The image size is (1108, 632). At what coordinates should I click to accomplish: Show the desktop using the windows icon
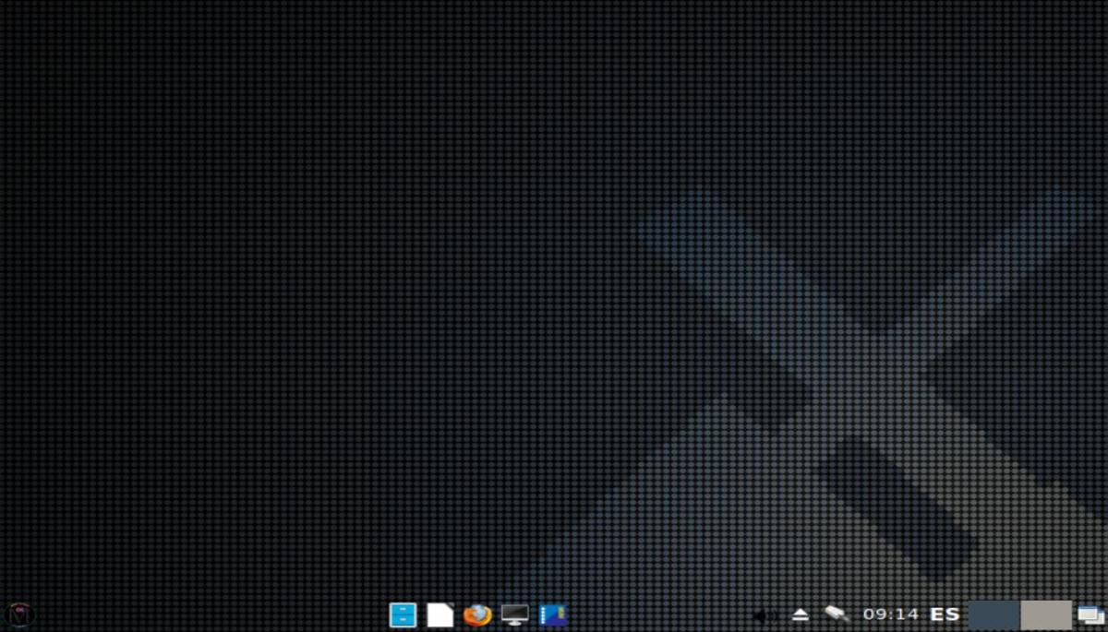(1090, 614)
